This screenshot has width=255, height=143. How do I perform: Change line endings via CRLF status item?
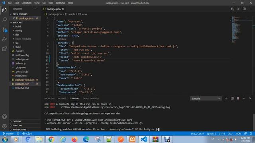click(x=230, y=133)
